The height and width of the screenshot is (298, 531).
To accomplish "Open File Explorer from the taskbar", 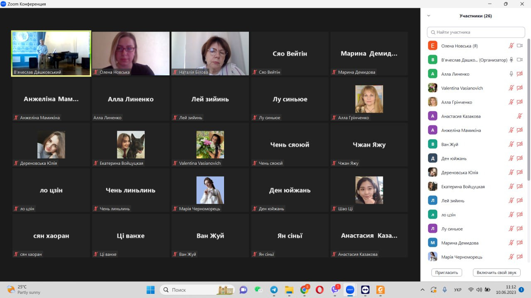I will [x=289, y=290].
